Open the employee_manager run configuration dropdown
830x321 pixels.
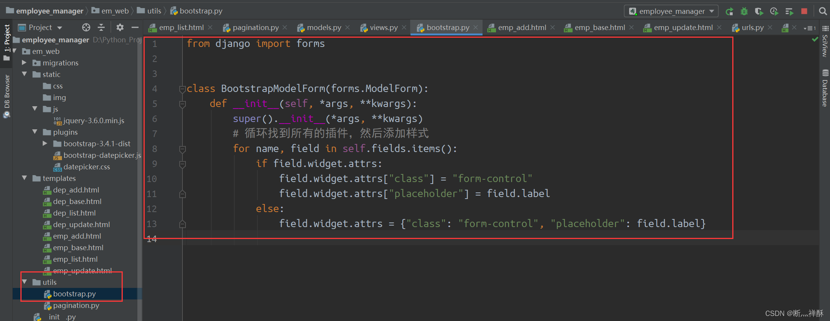[671, 11]
